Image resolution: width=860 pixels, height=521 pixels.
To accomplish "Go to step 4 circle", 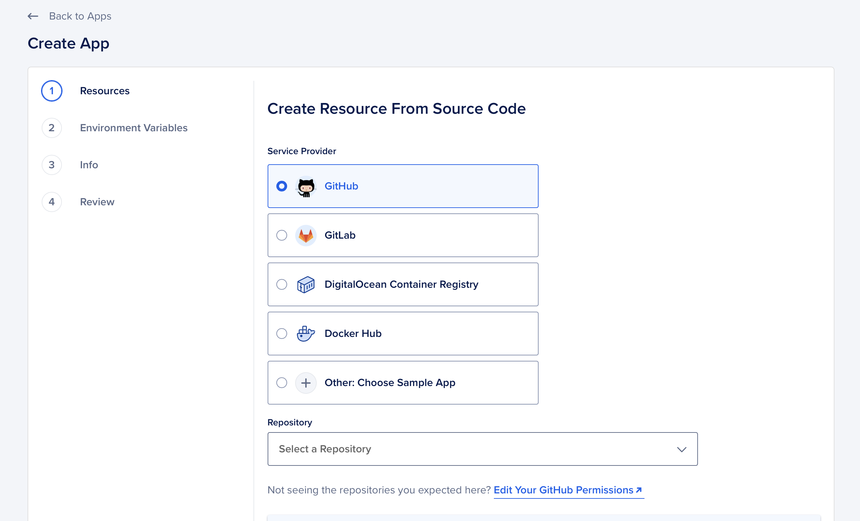I will 52,202.
